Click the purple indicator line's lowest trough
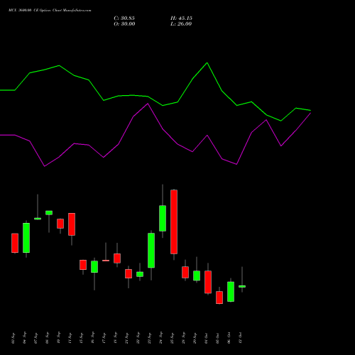The height and width of the screenshot is (355, 355). click(45, 166)
